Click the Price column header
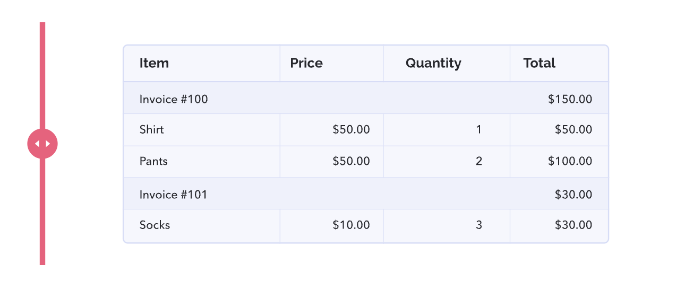The width and height of the screenshot is (685, 299). [x=331, y=64]
